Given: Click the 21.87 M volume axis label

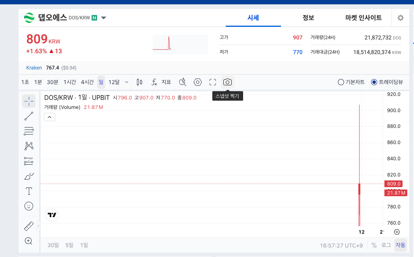Looking at the screenshot, I should click(x=396, y=193).
